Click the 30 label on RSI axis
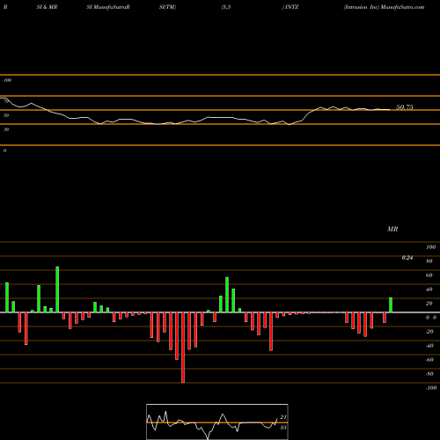Image resolution: width=440 pixels, height=440 pixels. (6, 129)
